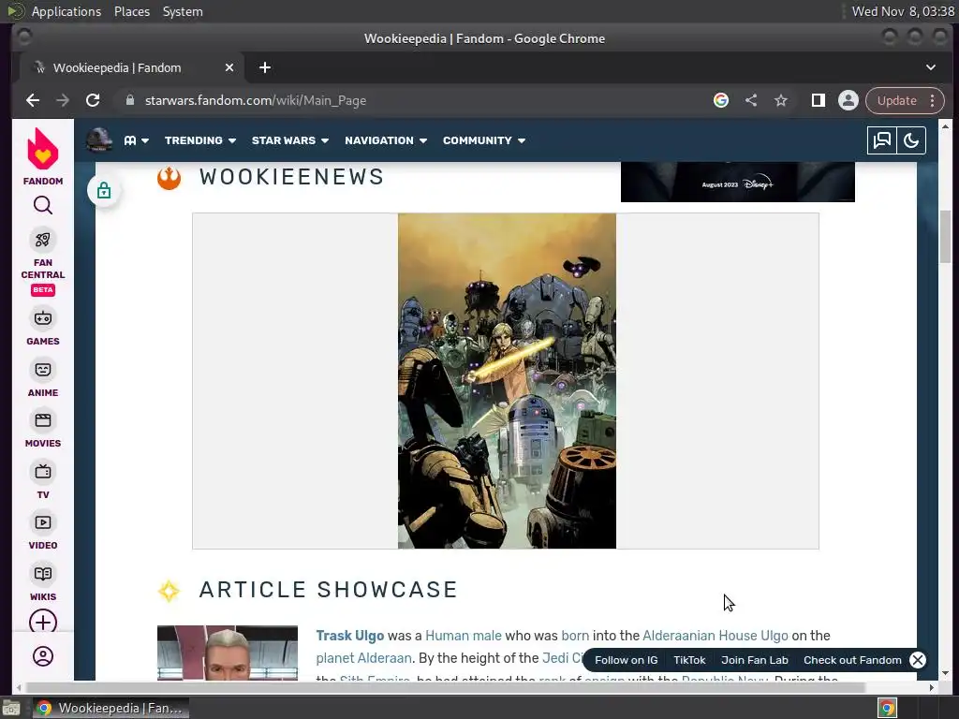959x719 pixels.
Task: Toggle dark mode moon icon
Action: pyautogui.click(x=911, y=140)
